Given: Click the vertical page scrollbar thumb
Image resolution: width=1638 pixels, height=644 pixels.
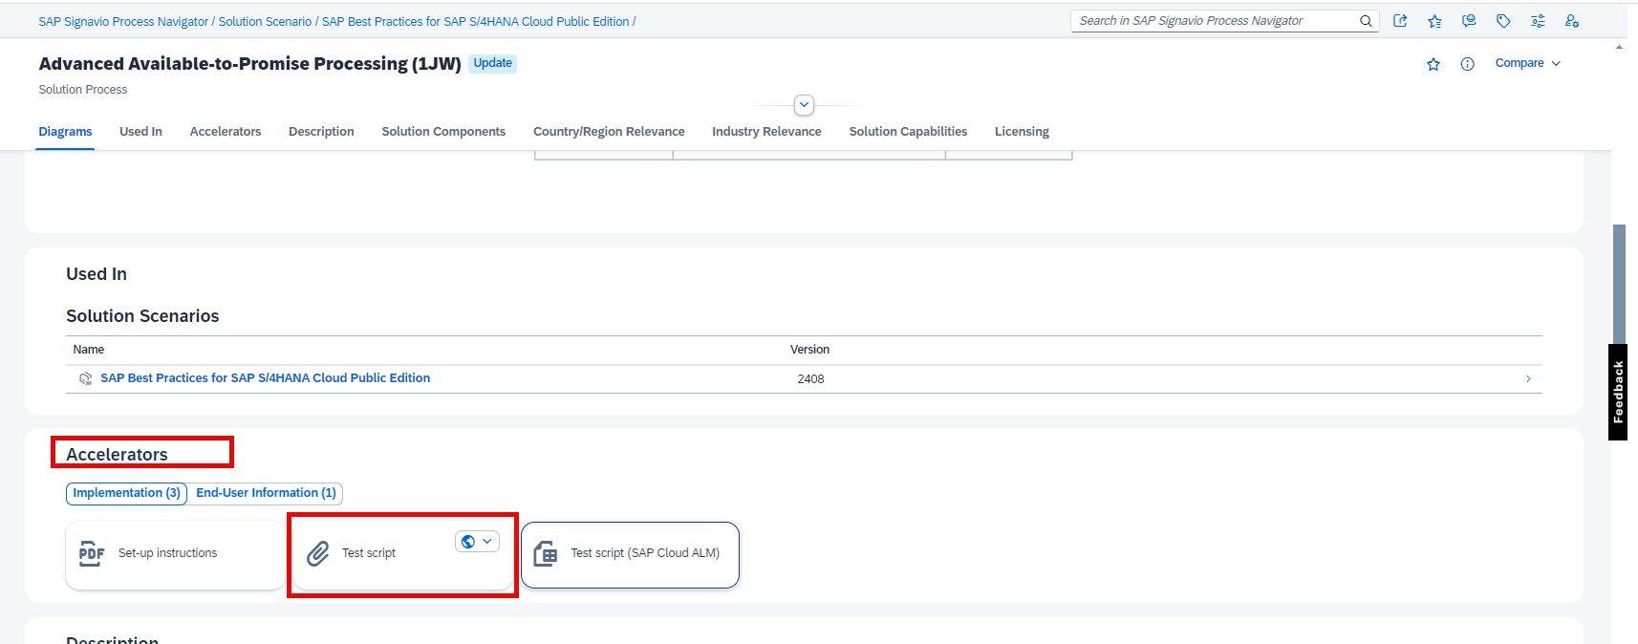Looking at the screenshot, I should pos(1619,284).
